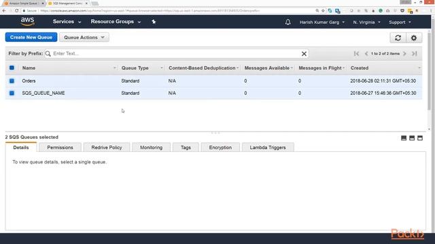Click Orders created date 2018-06-28 02:11:31
435x244 pixels.
pyautogui.click(x=383, y=81)
